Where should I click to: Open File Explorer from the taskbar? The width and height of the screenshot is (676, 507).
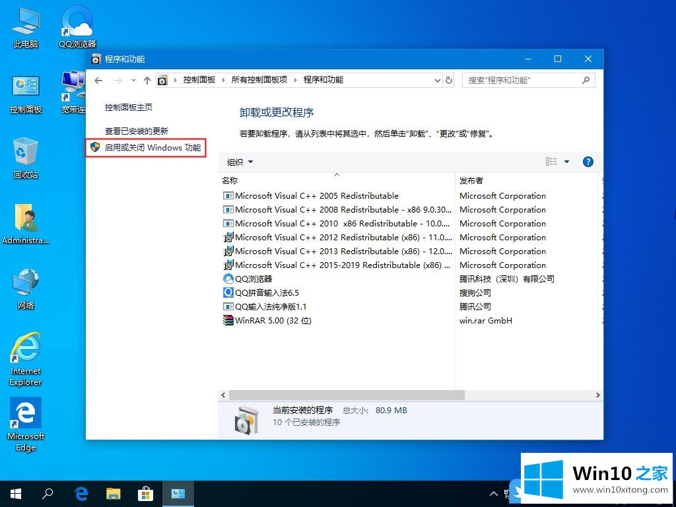click(114, 494)
